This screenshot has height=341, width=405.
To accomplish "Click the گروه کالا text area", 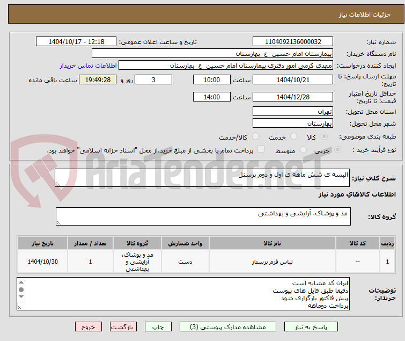I will [203, 216].
